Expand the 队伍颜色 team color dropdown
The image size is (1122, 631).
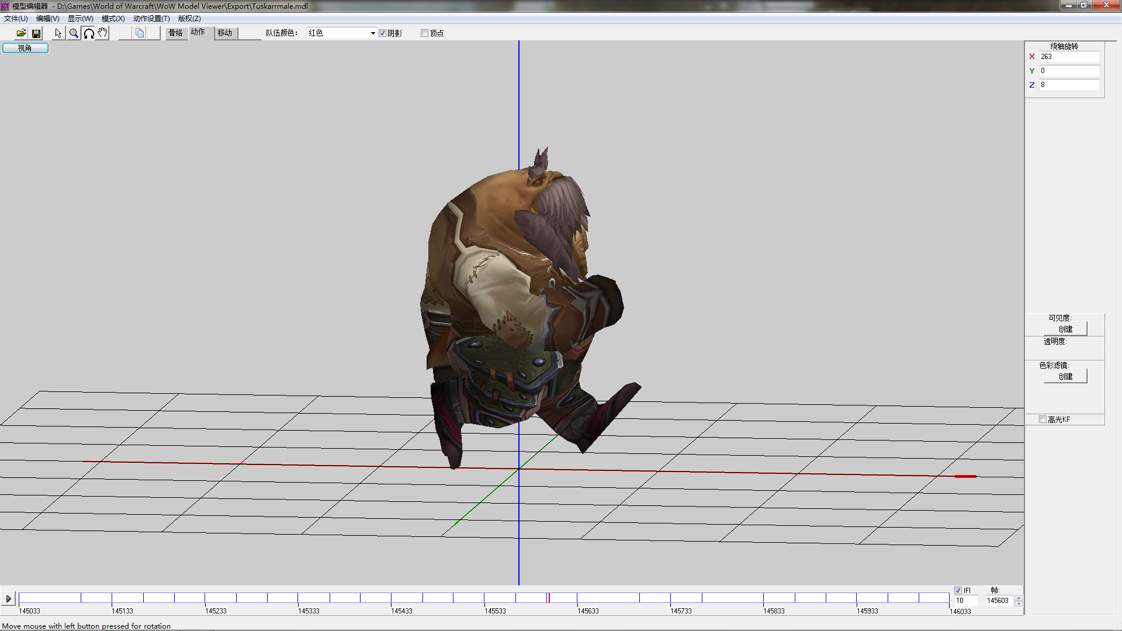click(372, 33)
